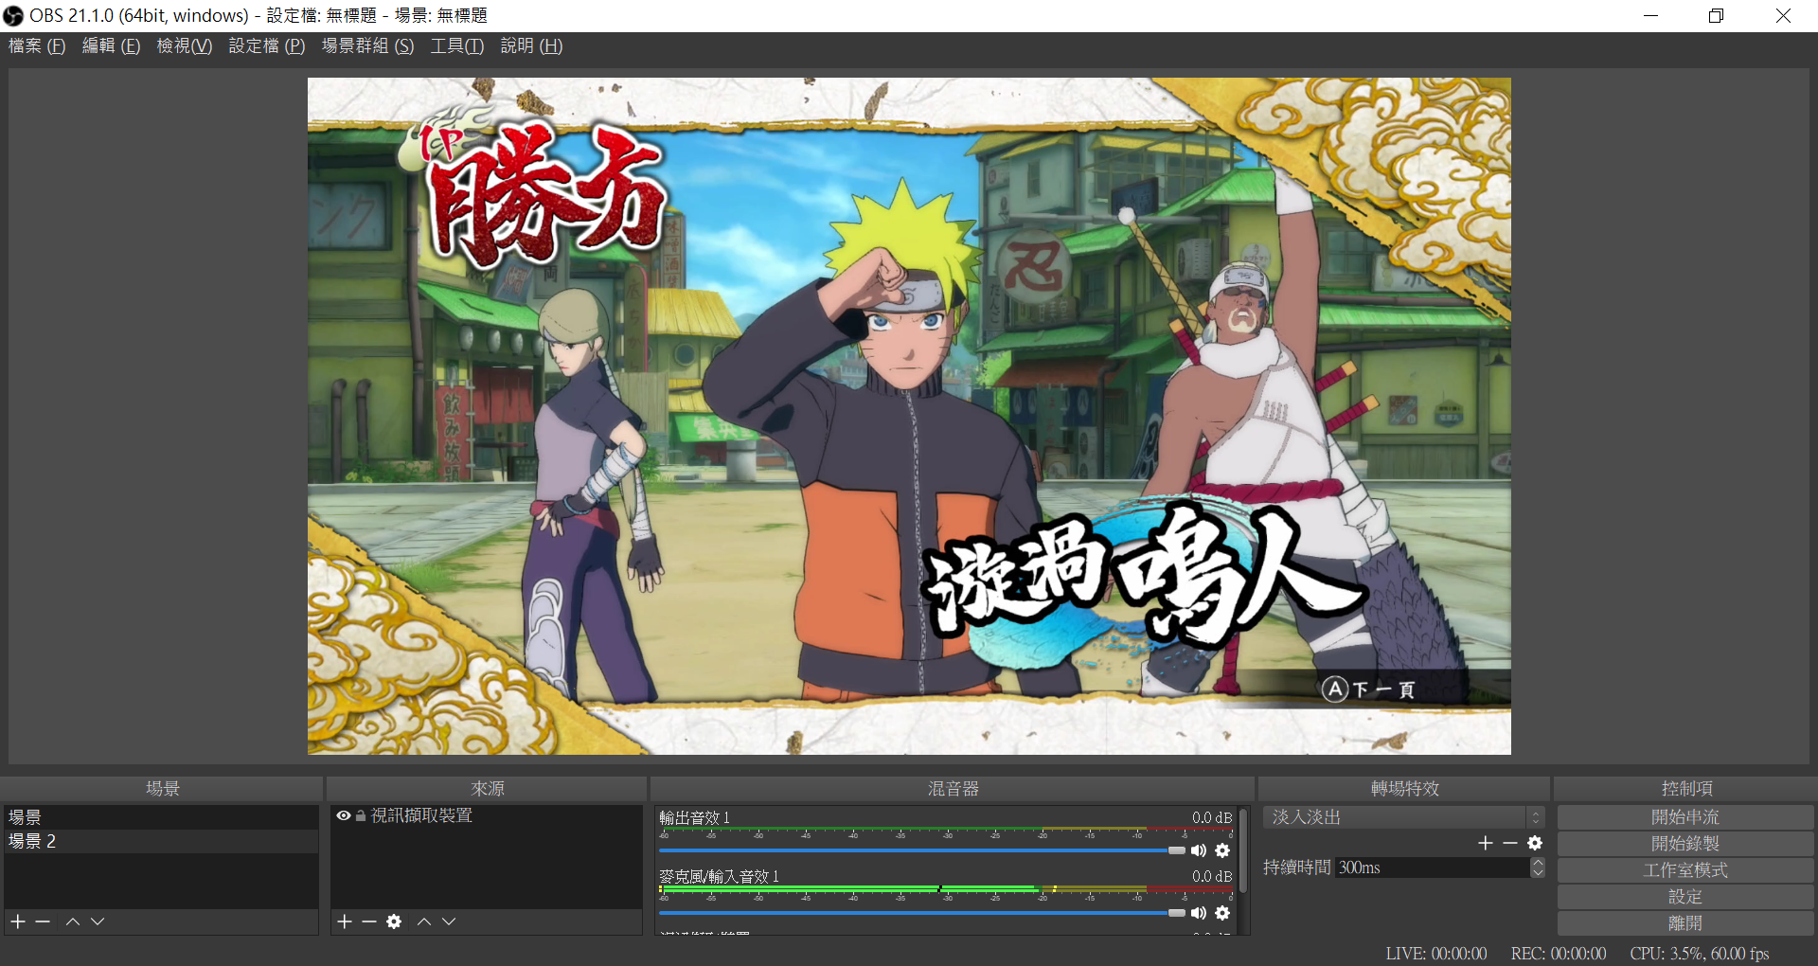Click the 300ms duration input field
The width and height of the screenshot is (1818, 966).
[1433, 868]
